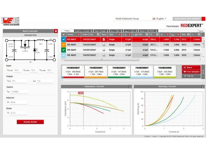
Task: Remove the Type = Single filter
Action: click(107, 31)
